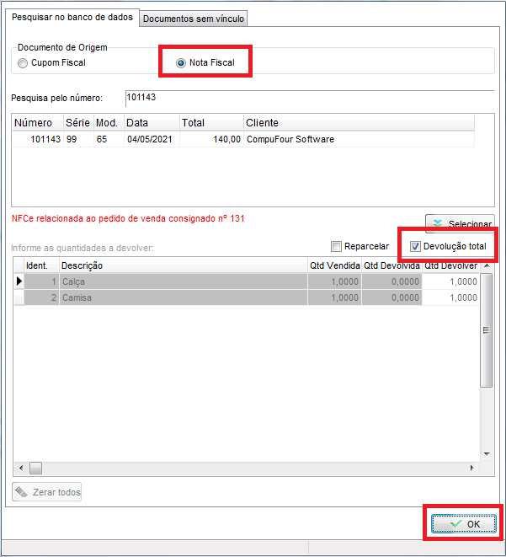
Task: Click the Qtd Devolver cell for Calça
Action: [x=450, y=281]
